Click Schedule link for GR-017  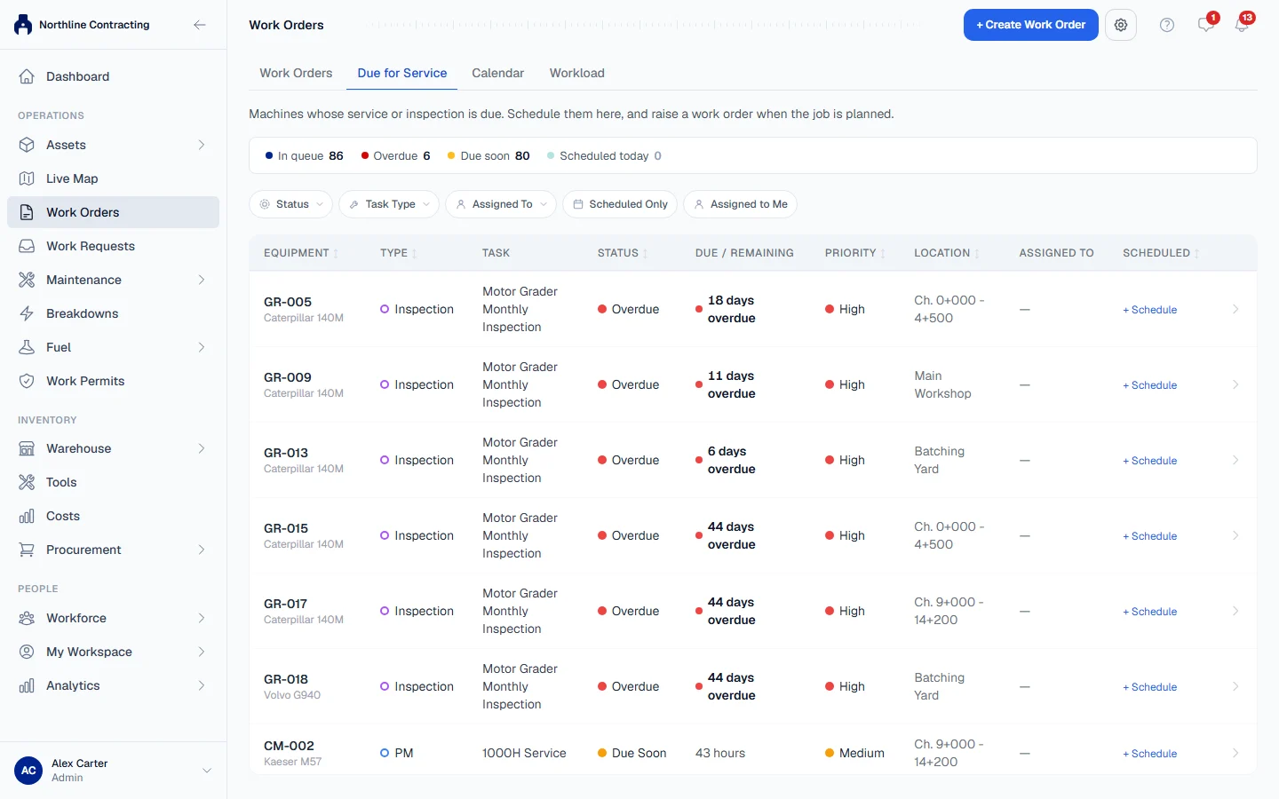coord(1150,612)
